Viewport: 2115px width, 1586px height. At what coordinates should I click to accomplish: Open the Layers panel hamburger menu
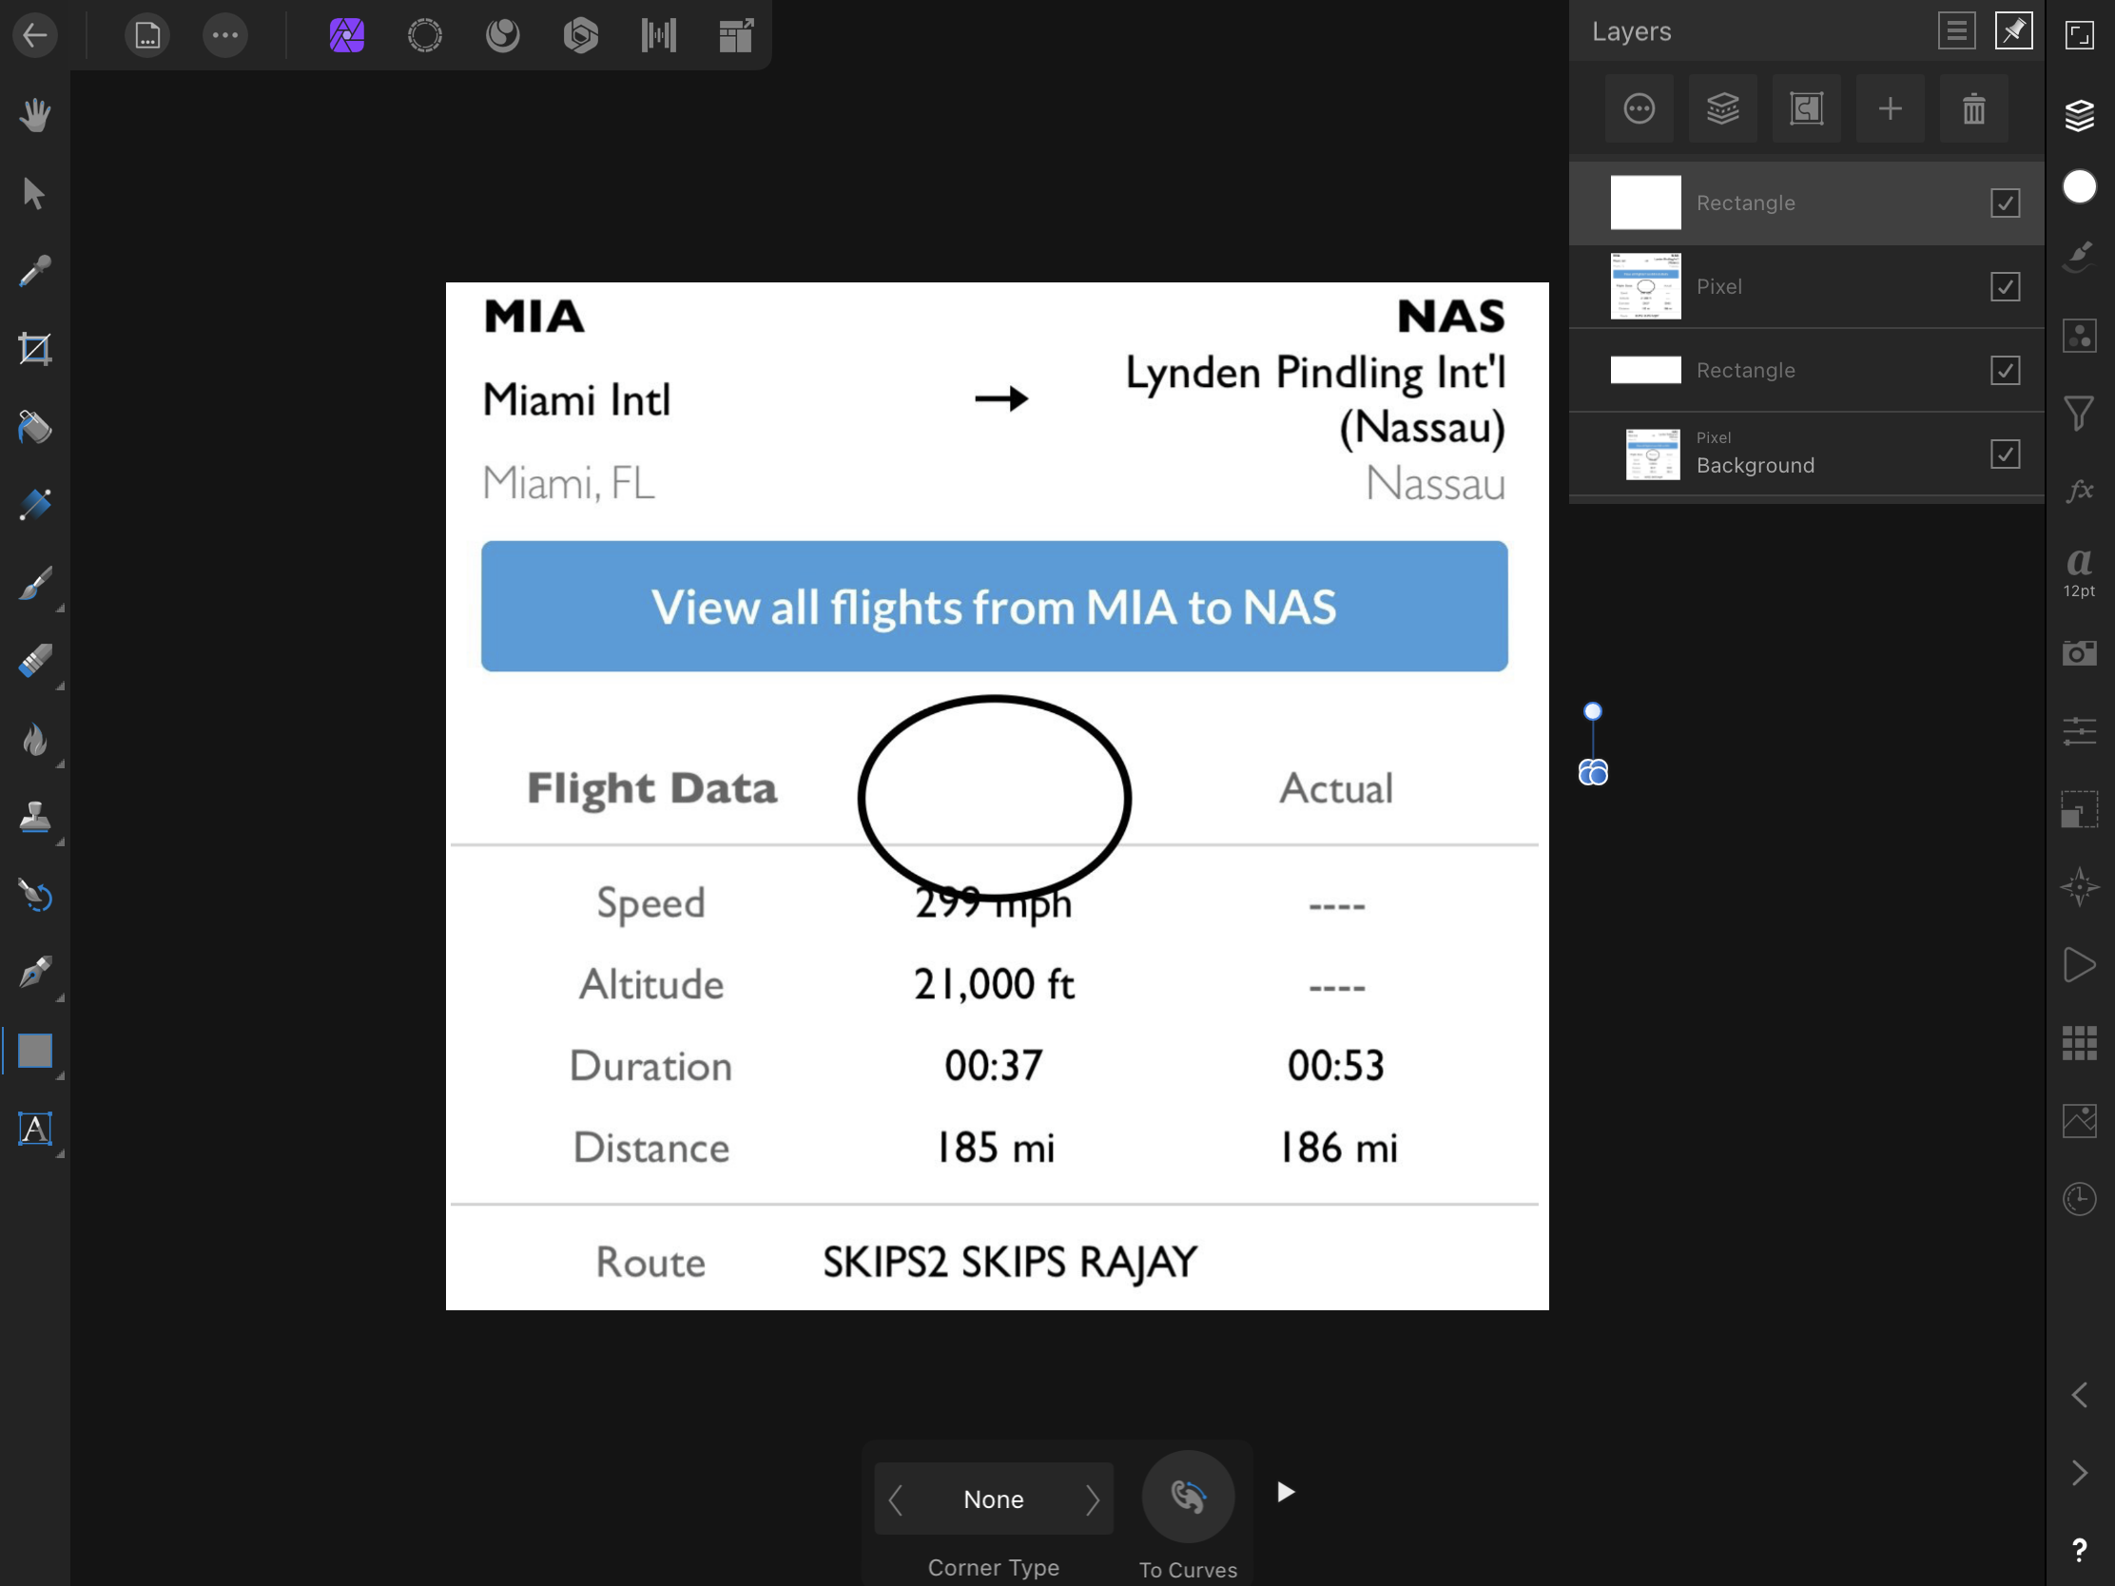(x=1957, y=31)
